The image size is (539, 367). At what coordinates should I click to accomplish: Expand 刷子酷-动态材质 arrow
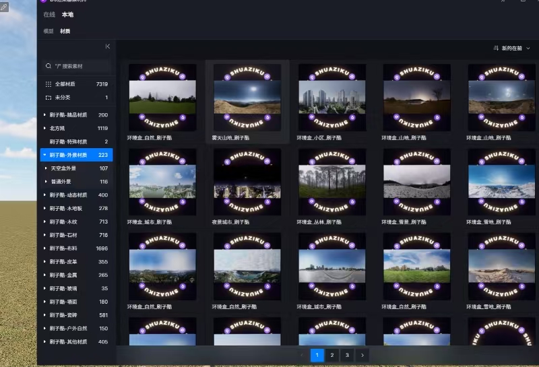(x=44, y=195)
